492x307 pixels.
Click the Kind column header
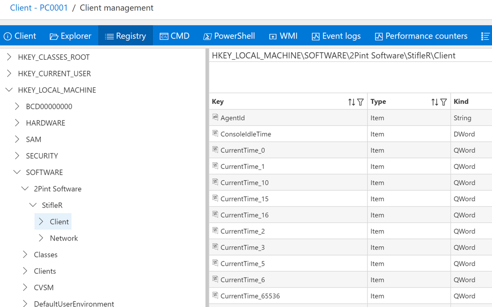461,102
